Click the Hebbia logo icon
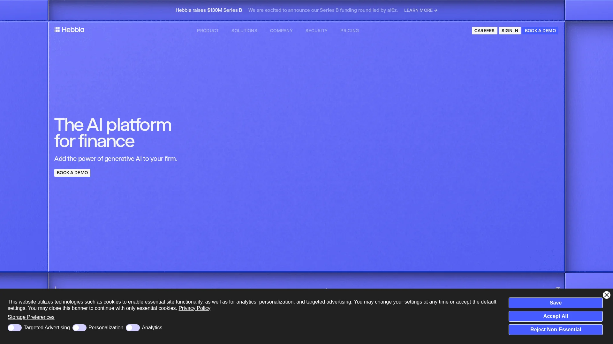 coord(57,30)
